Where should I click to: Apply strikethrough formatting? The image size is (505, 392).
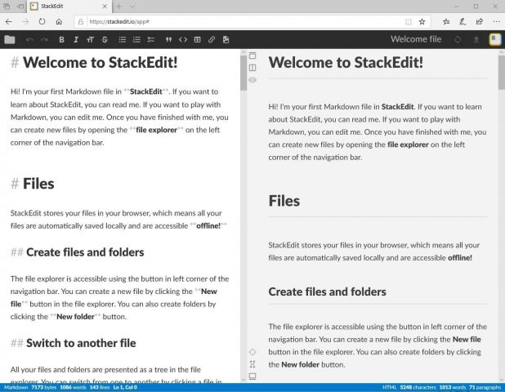[105, 39]
